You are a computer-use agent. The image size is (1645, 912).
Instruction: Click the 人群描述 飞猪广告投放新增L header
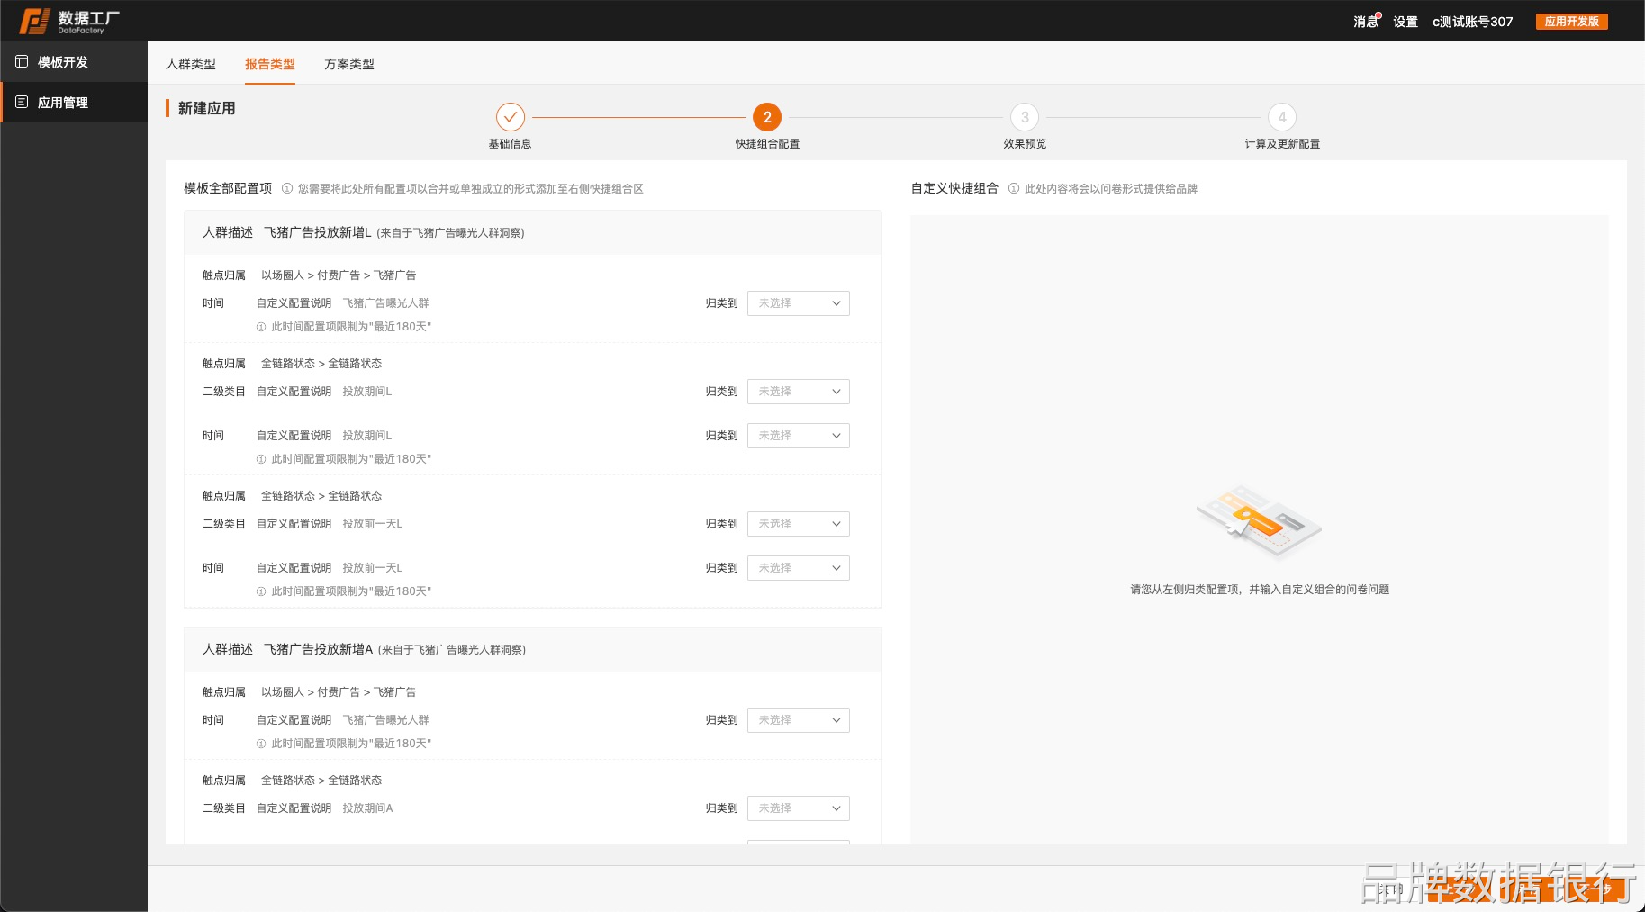[533, 232]
